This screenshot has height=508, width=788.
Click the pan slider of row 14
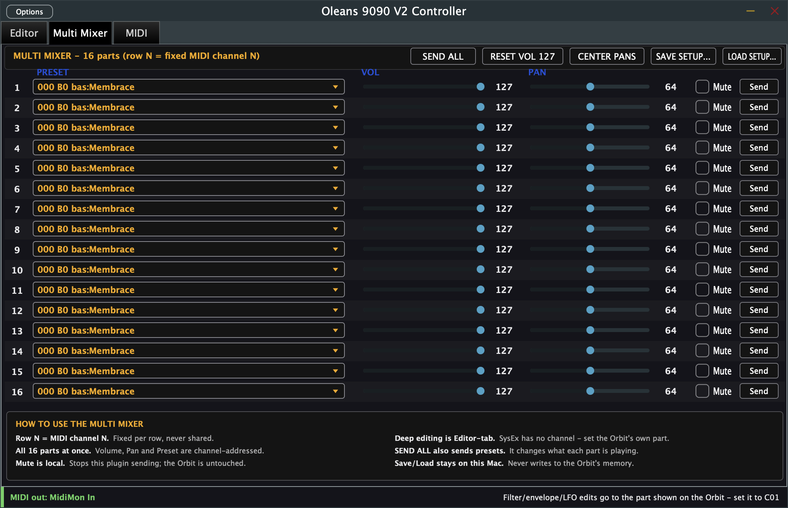click(x=590, y=351)
